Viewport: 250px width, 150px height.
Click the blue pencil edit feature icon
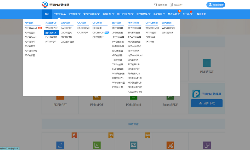point(60,145)
